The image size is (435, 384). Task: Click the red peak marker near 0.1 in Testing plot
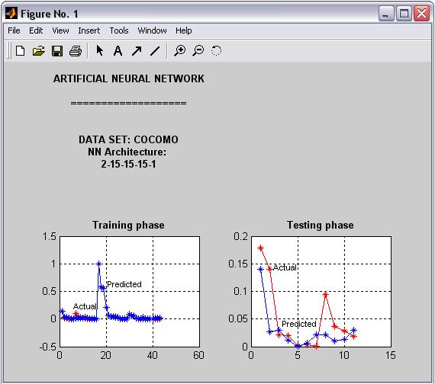pyautogui.click(x=326, y=295)
